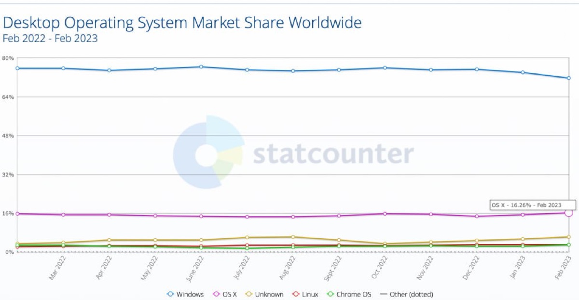This screenshot has height=300, width=579.
Task: Toggle the Other (dotted) legend entry
Action: point(407,294)
